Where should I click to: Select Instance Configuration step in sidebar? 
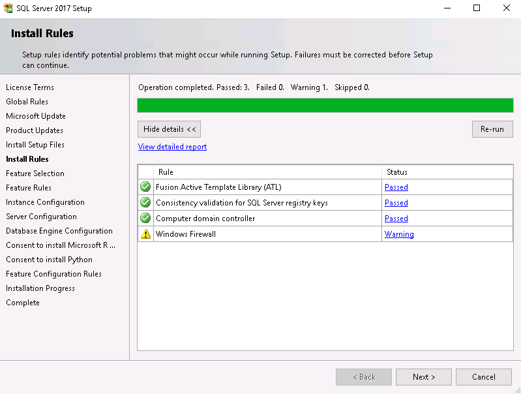(45, 202)
